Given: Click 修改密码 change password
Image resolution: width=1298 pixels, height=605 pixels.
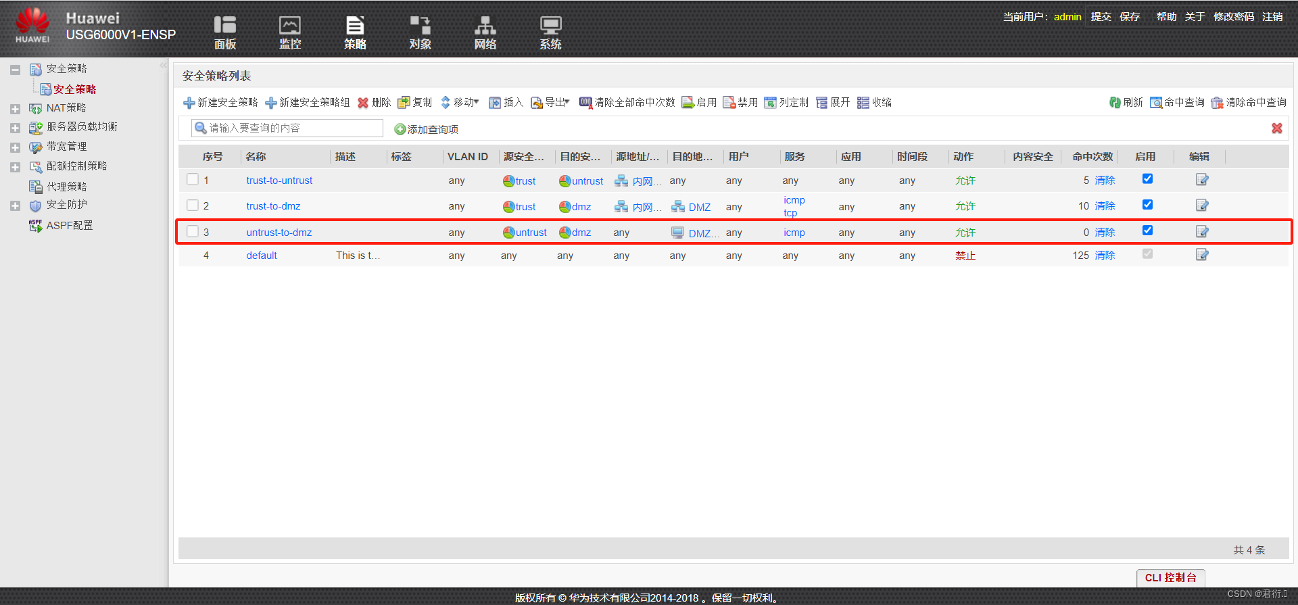Looking at the screenshot, I should (x=1234, y=17).
